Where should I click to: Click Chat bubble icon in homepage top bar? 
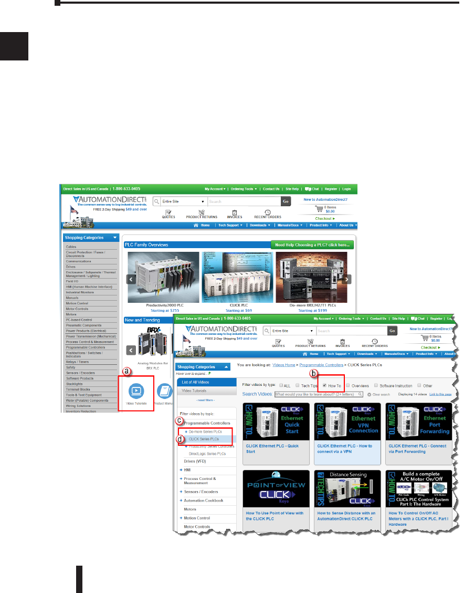[x=308, y=189]
